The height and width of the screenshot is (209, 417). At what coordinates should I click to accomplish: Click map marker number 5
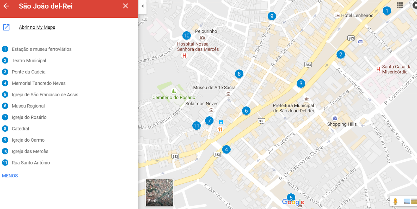(x=291, y=198)
